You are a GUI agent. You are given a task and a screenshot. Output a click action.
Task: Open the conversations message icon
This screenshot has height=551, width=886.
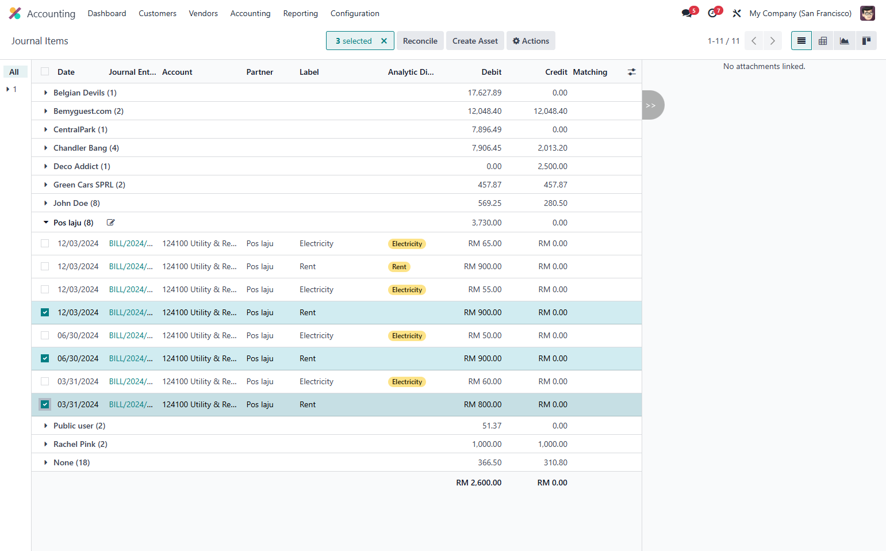pyautogui.click(x=687, y=13)
